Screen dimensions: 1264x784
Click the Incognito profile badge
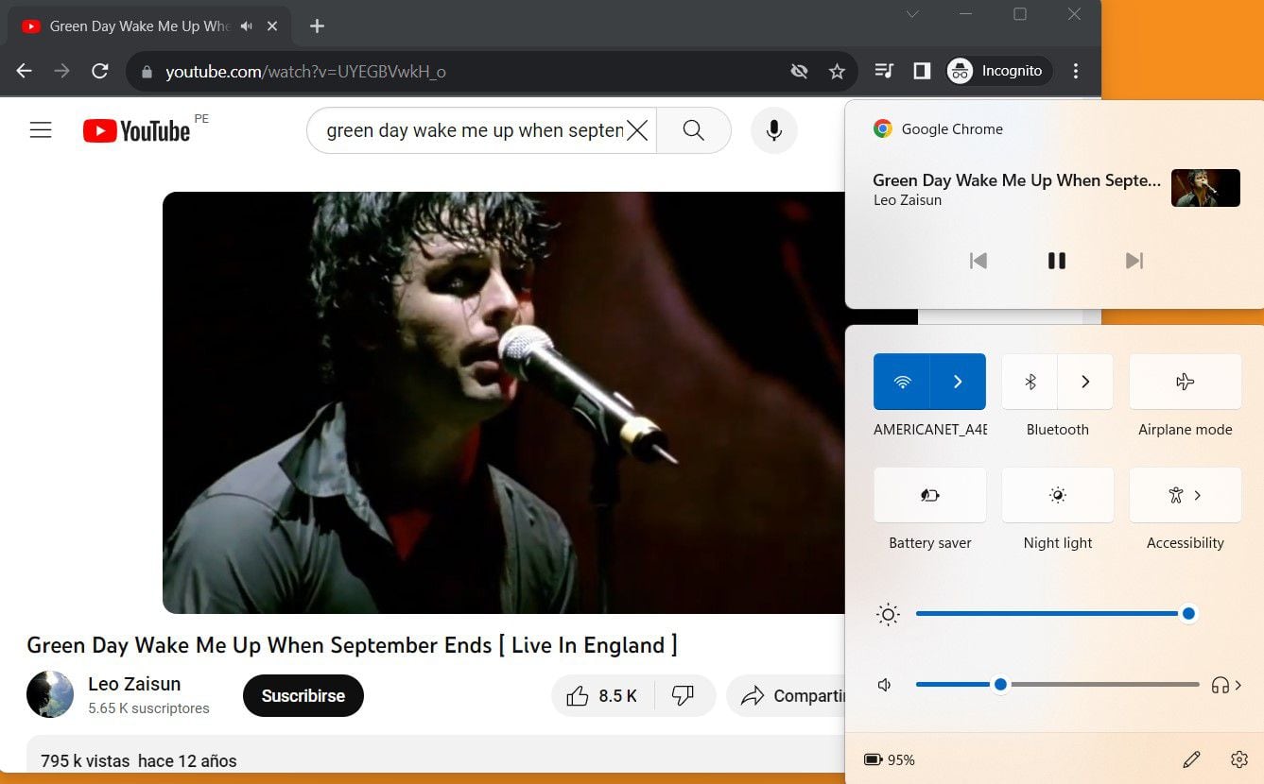pyautogui.click(x=999, y=71)
